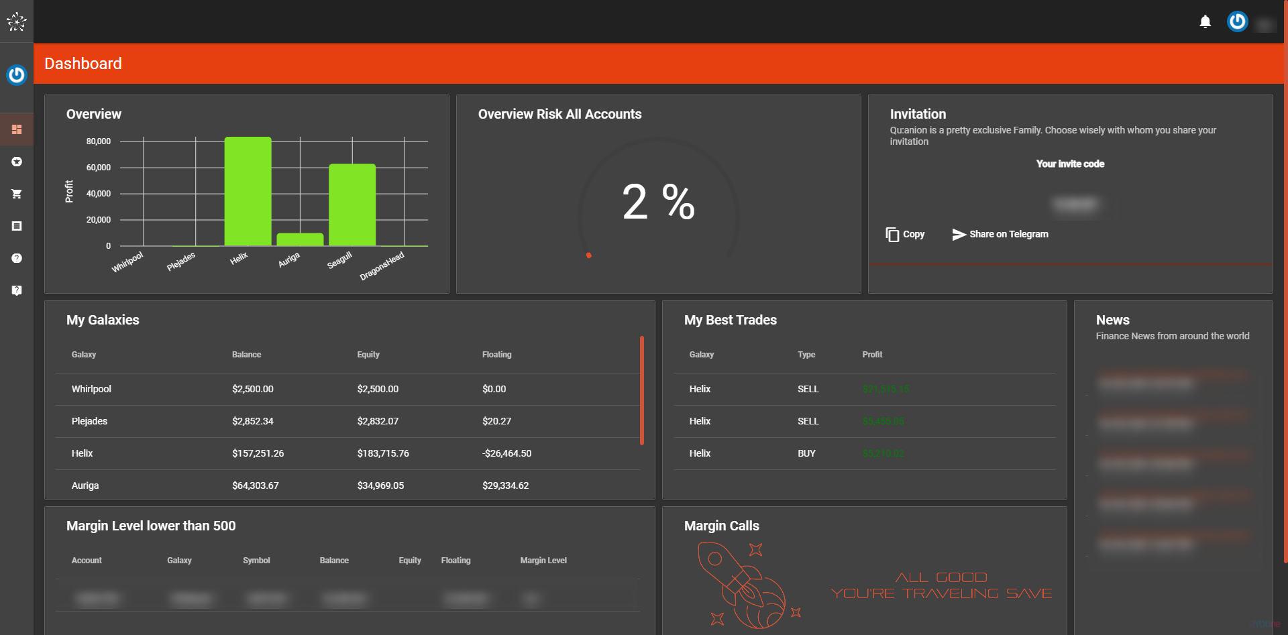Open the support chat question icon

click(x=17, y=290)
